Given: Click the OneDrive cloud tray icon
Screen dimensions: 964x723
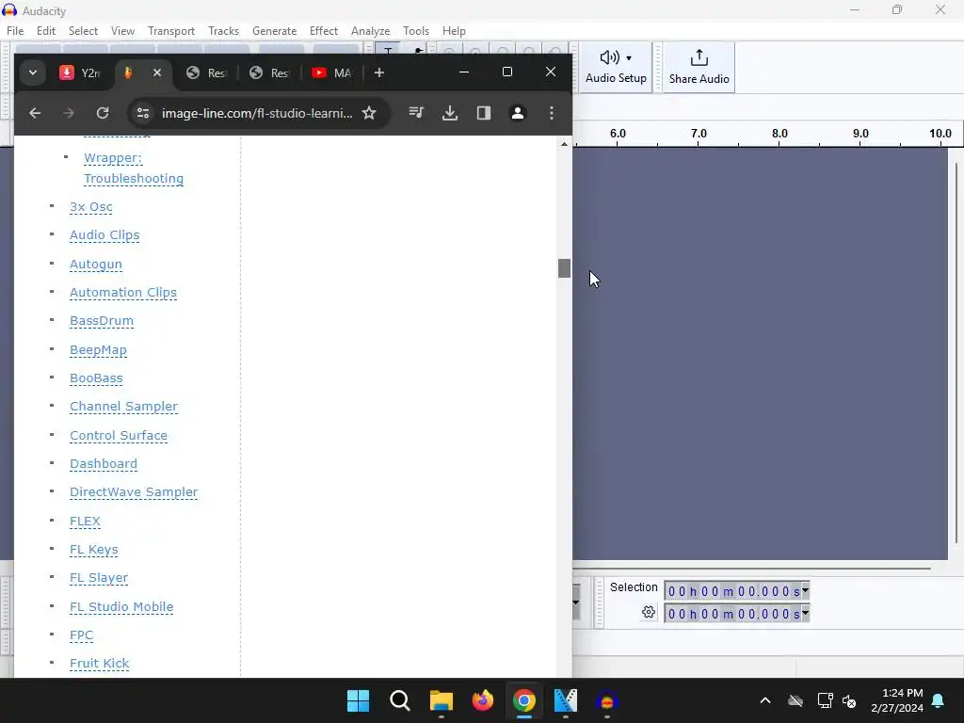Looking at the screenshot, I should click(x=795, y=700).
